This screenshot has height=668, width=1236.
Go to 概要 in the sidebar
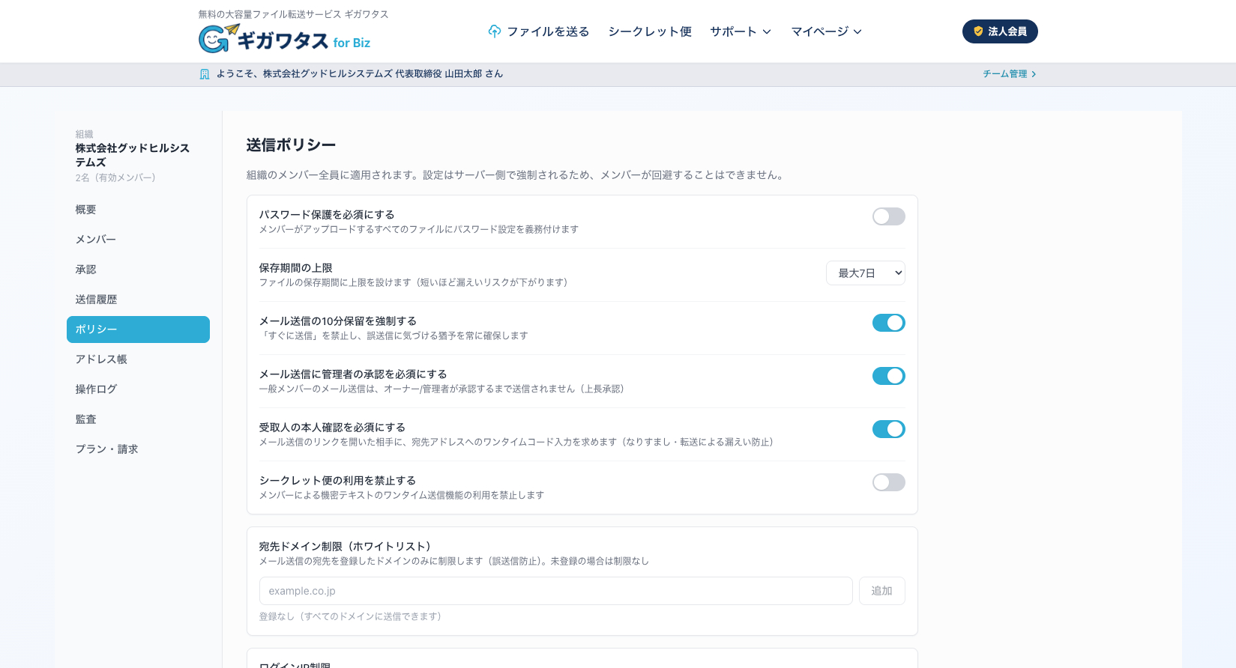click(x=138, y=210)
